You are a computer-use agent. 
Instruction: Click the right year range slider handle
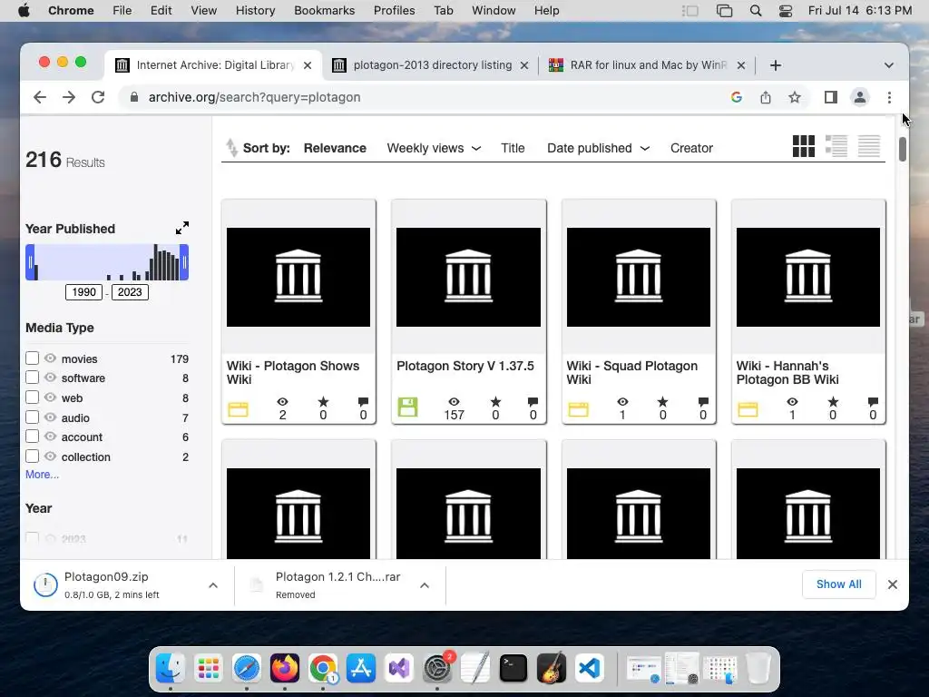coord(184,262)
